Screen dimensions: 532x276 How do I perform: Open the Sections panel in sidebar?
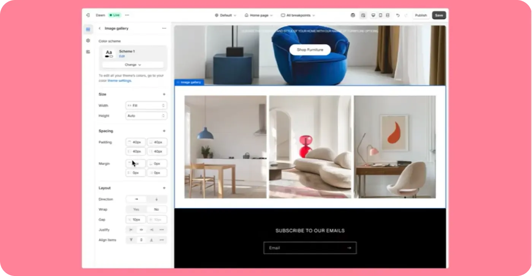point(88,29)
